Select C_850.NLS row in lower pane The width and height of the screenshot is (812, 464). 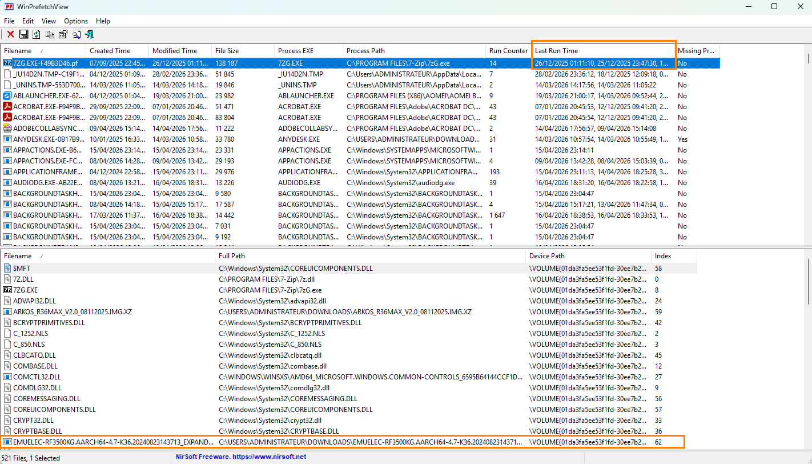[x=348, y=345]
